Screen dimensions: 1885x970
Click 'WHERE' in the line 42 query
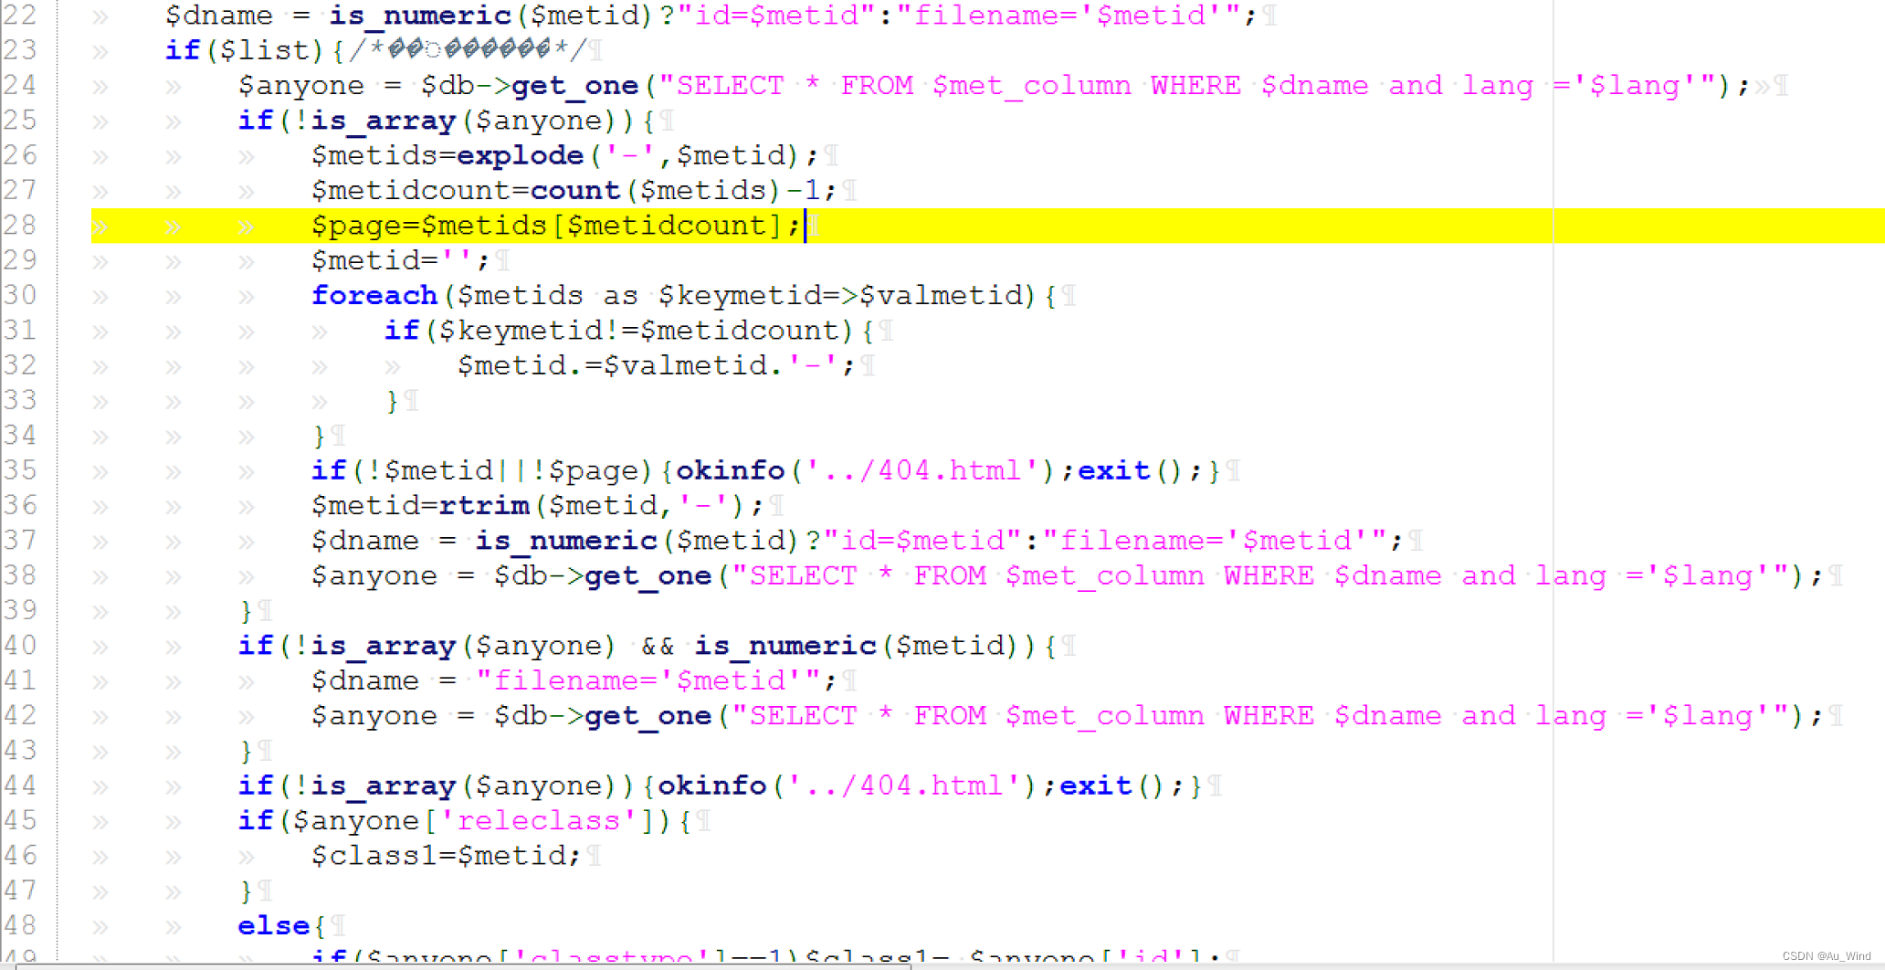click(1269, 715)
